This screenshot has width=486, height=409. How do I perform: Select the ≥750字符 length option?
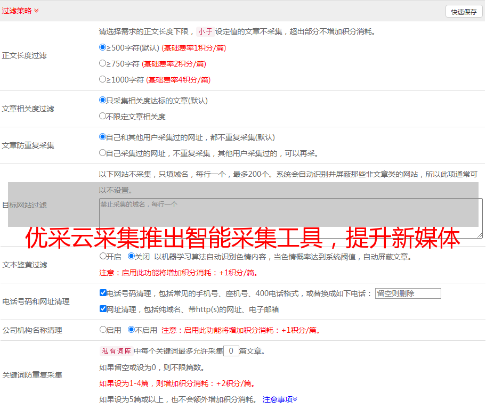tap(103, 63)
